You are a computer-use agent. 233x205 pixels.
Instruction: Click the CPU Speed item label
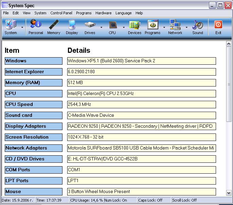pos(34,105)
